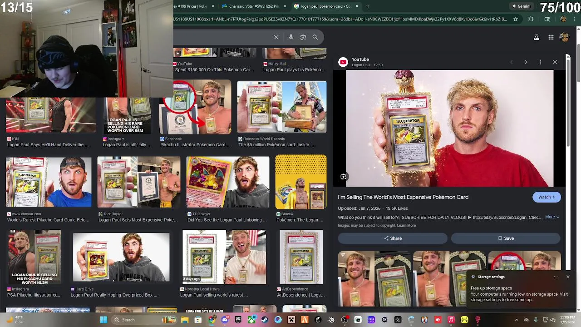581x327 pixels.
Task: Open more options menu in preview panel
Action: [540, 62]
